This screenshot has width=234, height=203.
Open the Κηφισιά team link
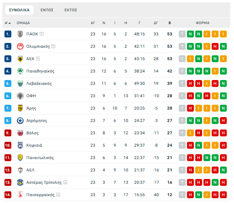pyautogui.click(x=35, y=145)
